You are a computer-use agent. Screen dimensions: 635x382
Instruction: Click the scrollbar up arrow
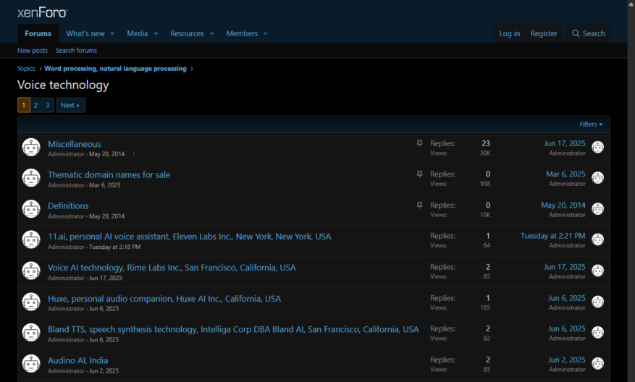coord(631,3)
